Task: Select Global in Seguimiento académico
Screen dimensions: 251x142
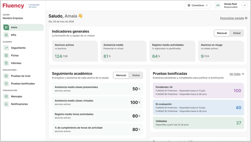Action: [x=136, y=75]
